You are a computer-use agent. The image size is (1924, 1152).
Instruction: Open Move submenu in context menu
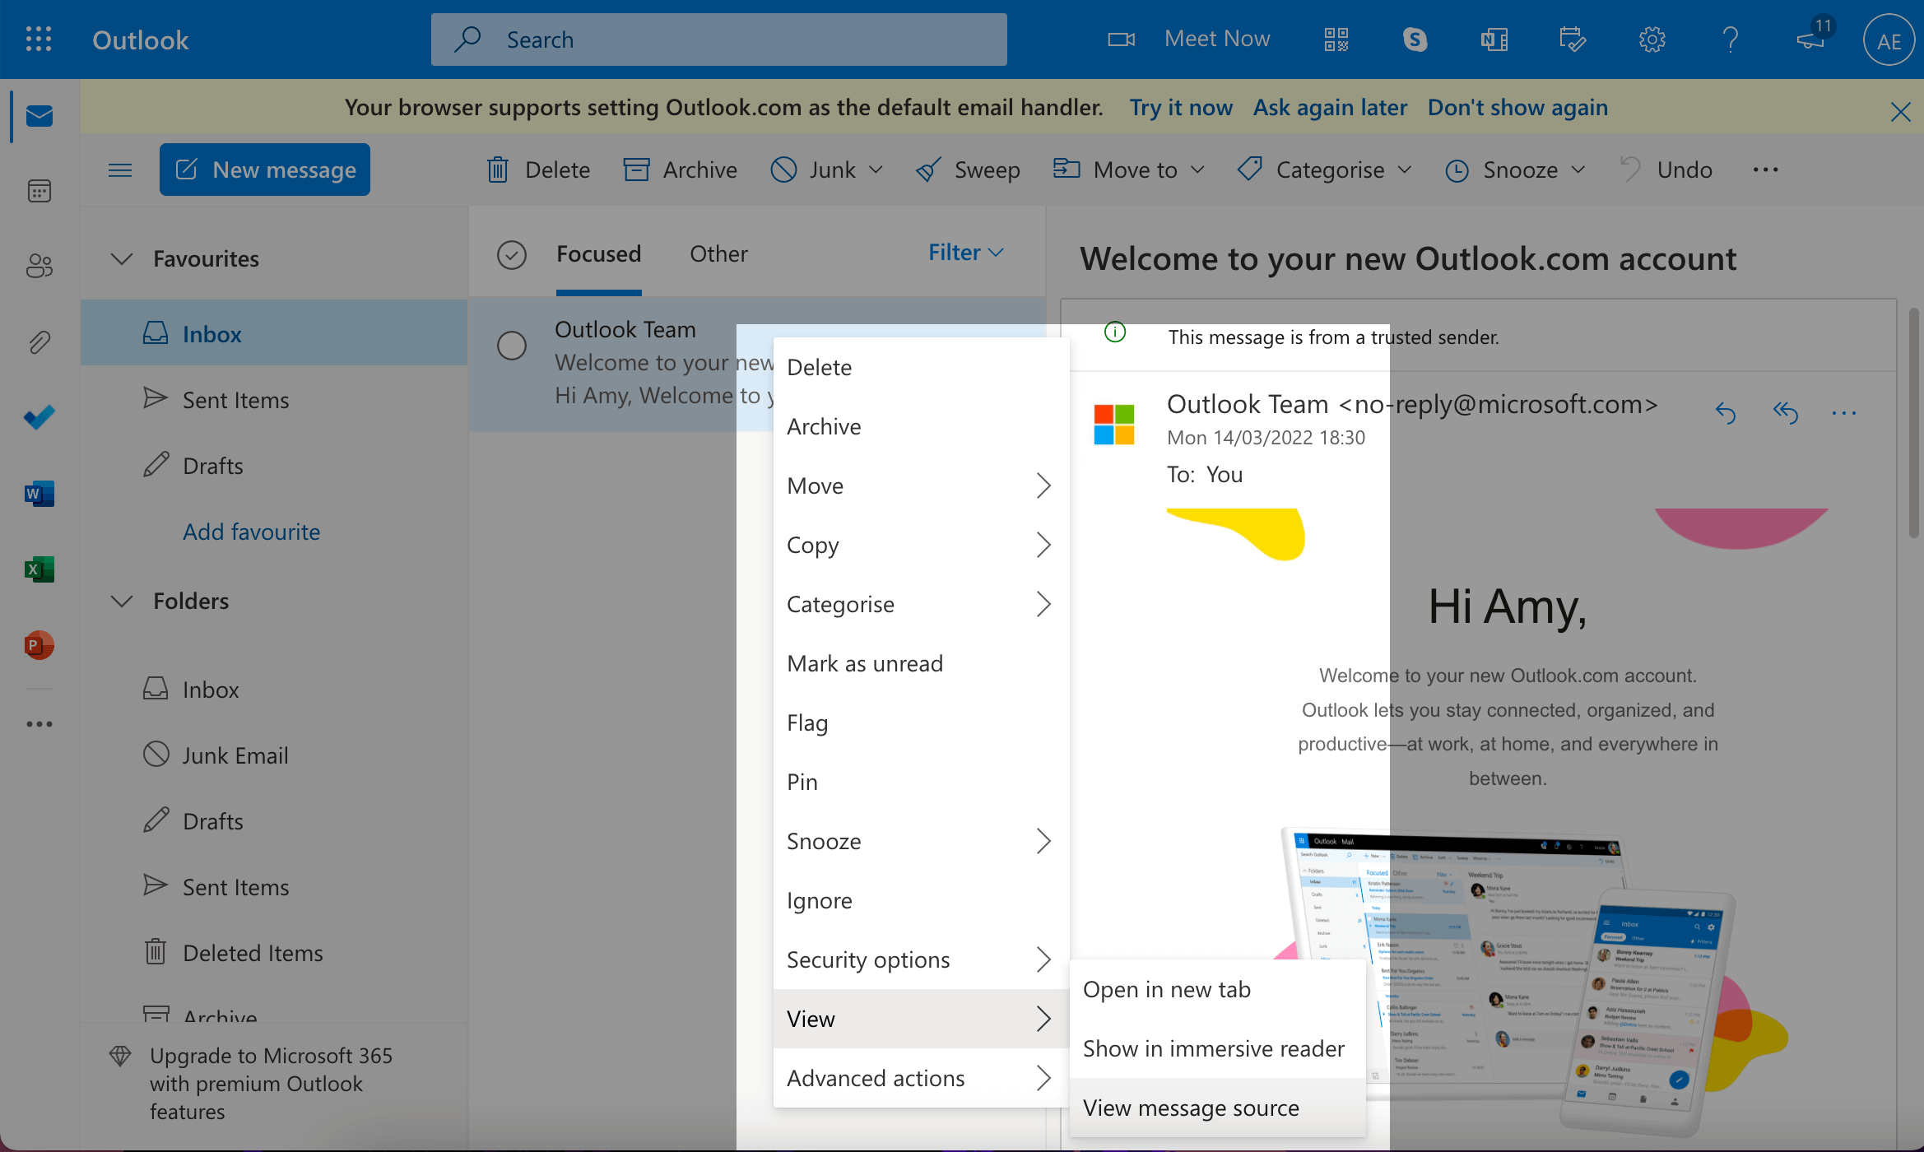click(921, 485)
